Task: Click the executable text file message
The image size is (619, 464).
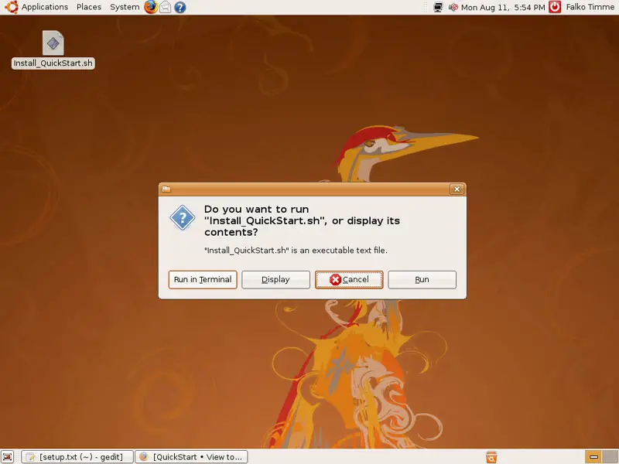Action: coord(296,251)
